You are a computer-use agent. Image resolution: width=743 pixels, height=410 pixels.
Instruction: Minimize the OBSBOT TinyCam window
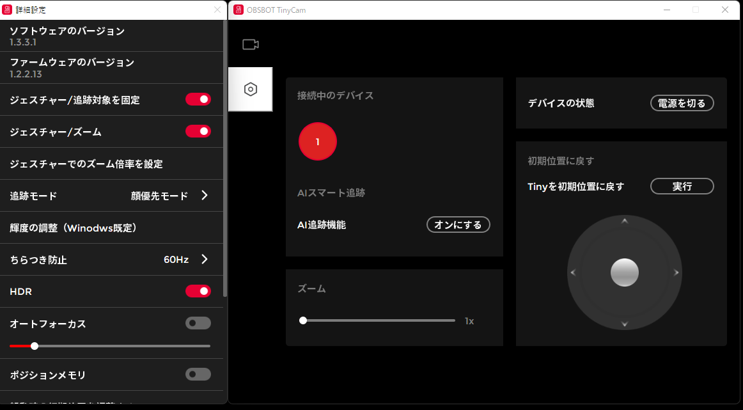(x=666, y=10)
